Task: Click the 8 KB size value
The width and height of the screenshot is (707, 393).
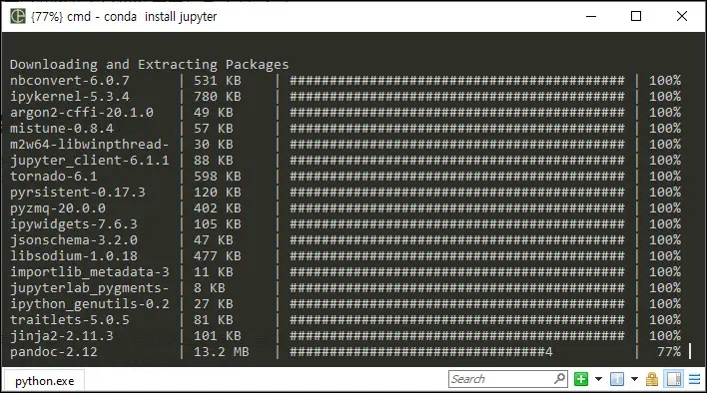Action: coord(210,288)
